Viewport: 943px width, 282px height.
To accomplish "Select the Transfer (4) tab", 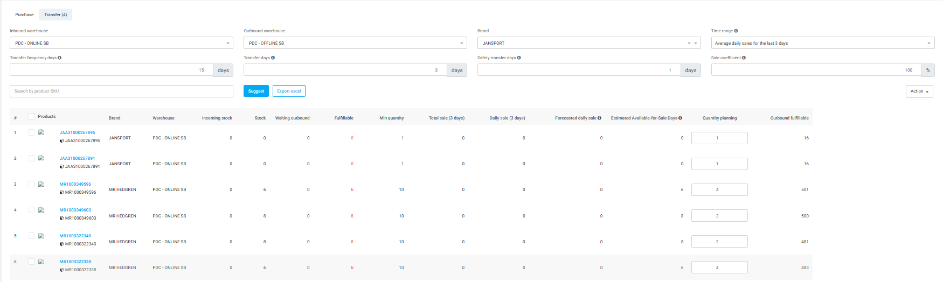I will [x=56, y=15].
